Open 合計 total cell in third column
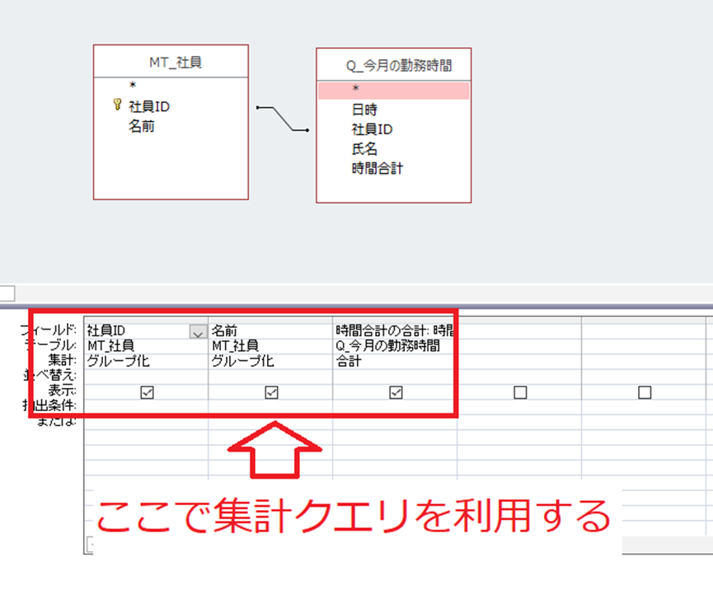713x599 pixels. pyautogui.click(x=394, y=361)
